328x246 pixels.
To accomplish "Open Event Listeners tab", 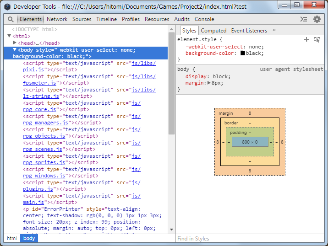I will (249, 31).
